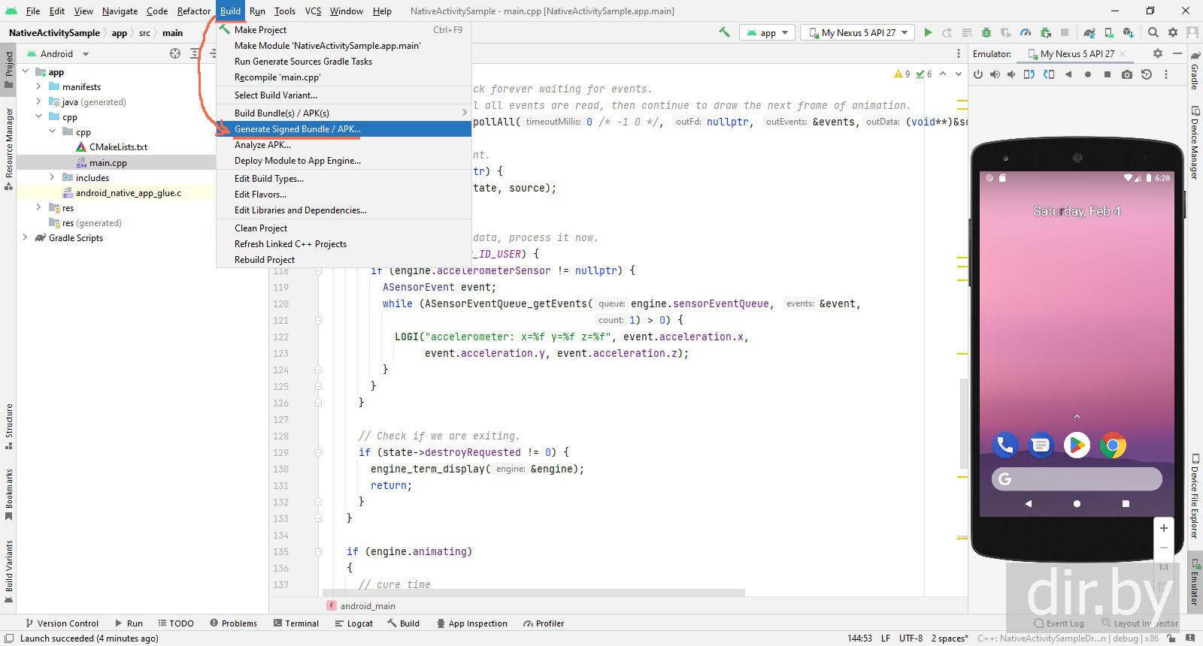This screenshot has height=646, width=1203.
Task: Run the app with the green play button
Action: pyautogui.click(x=928, y=32)
